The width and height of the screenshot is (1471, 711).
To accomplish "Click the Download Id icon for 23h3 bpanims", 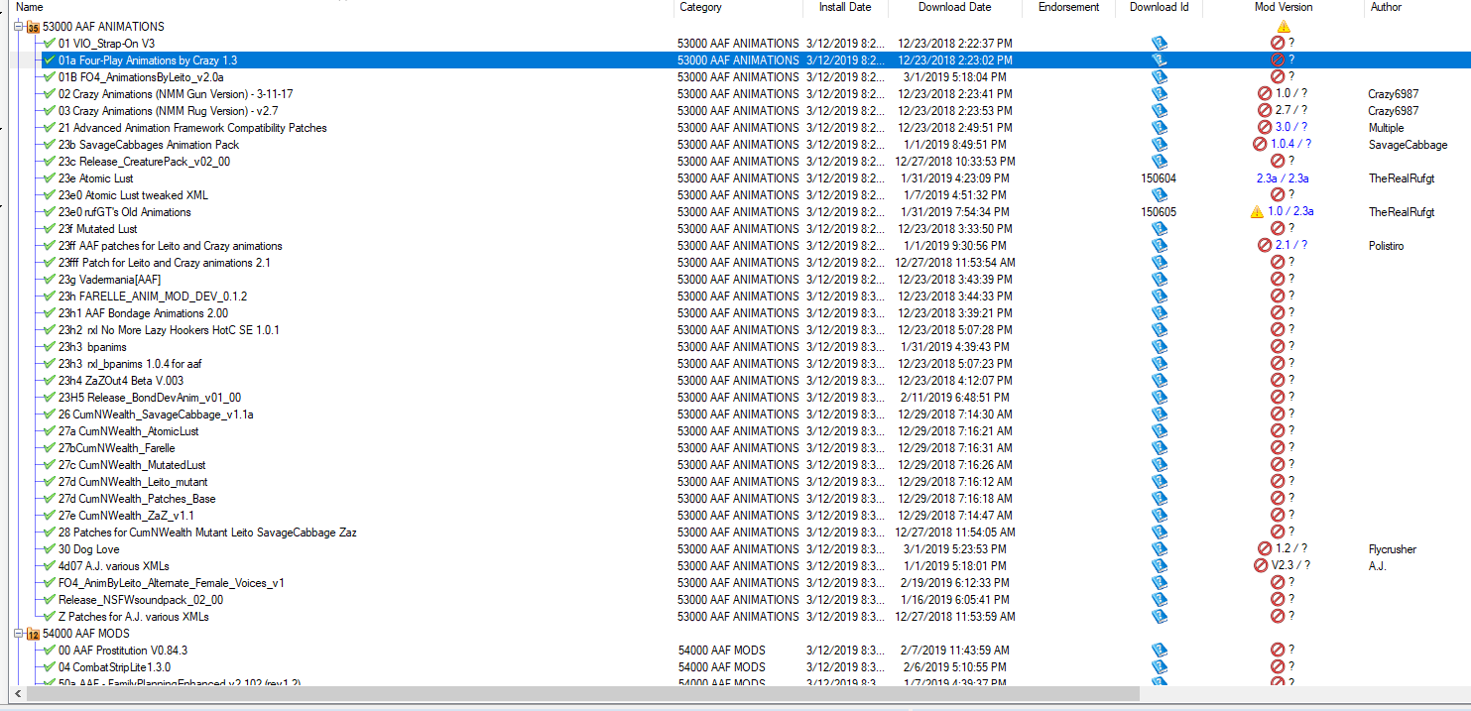I will [1159, 347].
